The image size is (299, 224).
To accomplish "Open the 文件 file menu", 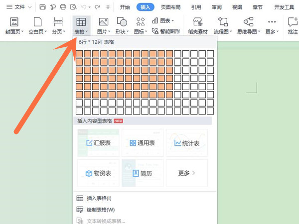I will pos(19,7).
